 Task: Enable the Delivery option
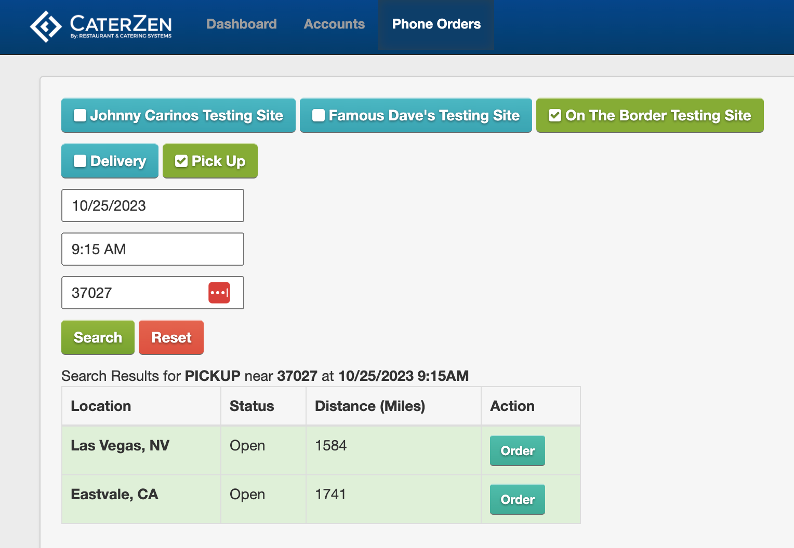[110, 161]
